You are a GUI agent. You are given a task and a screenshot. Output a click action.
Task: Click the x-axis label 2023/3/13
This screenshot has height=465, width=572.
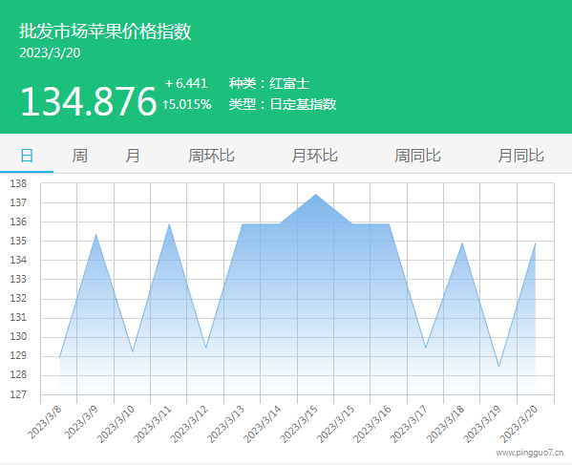tap(225, 424)
